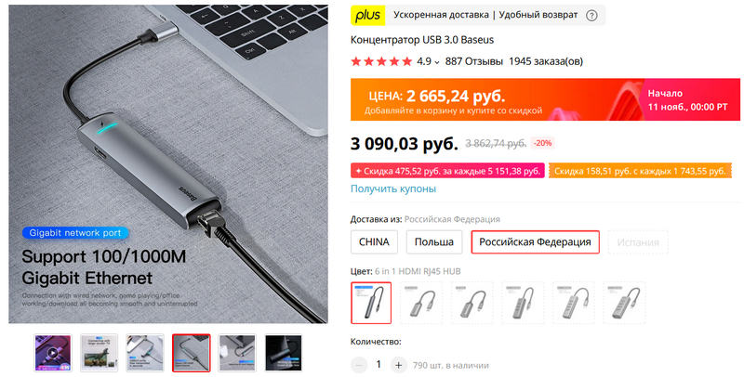Open the TV connection thumbnail image
Screen dimensions: 744x377
tap(100, 353)
